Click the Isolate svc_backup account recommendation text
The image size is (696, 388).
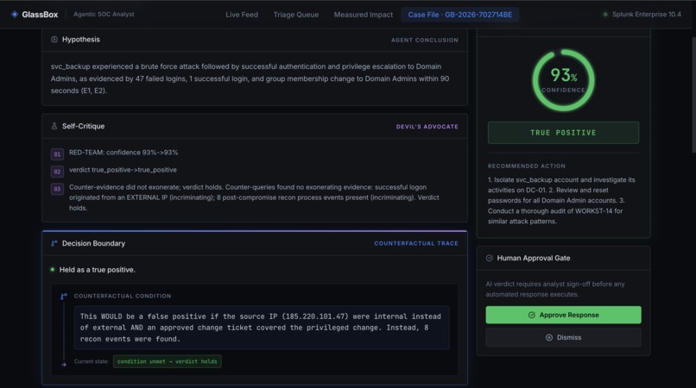click(x=561, y=200)
